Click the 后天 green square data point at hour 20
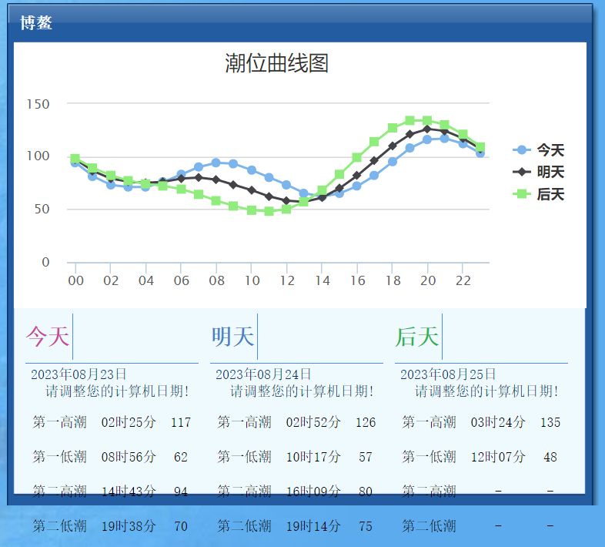Viewport: 605px width, 547px height. point(427,121)
